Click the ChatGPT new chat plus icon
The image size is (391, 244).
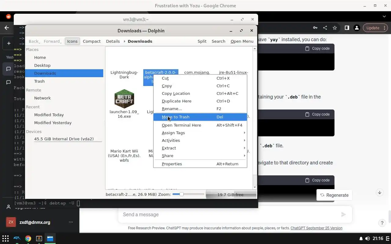(9, 43)
